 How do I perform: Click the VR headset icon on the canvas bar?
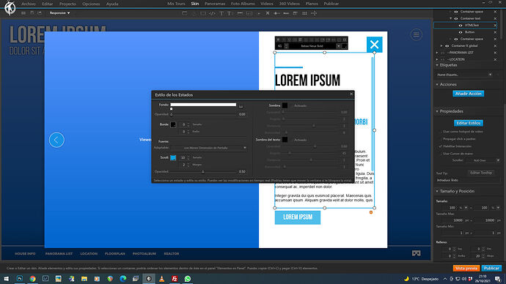point(417,253)
